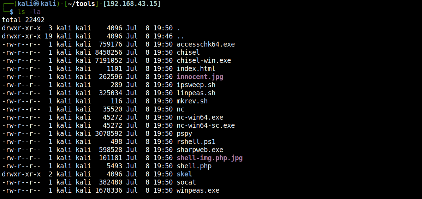Click the ipsweep.sh script name
422x199 pixels.
pyautogui.click(x=196, y=85)
